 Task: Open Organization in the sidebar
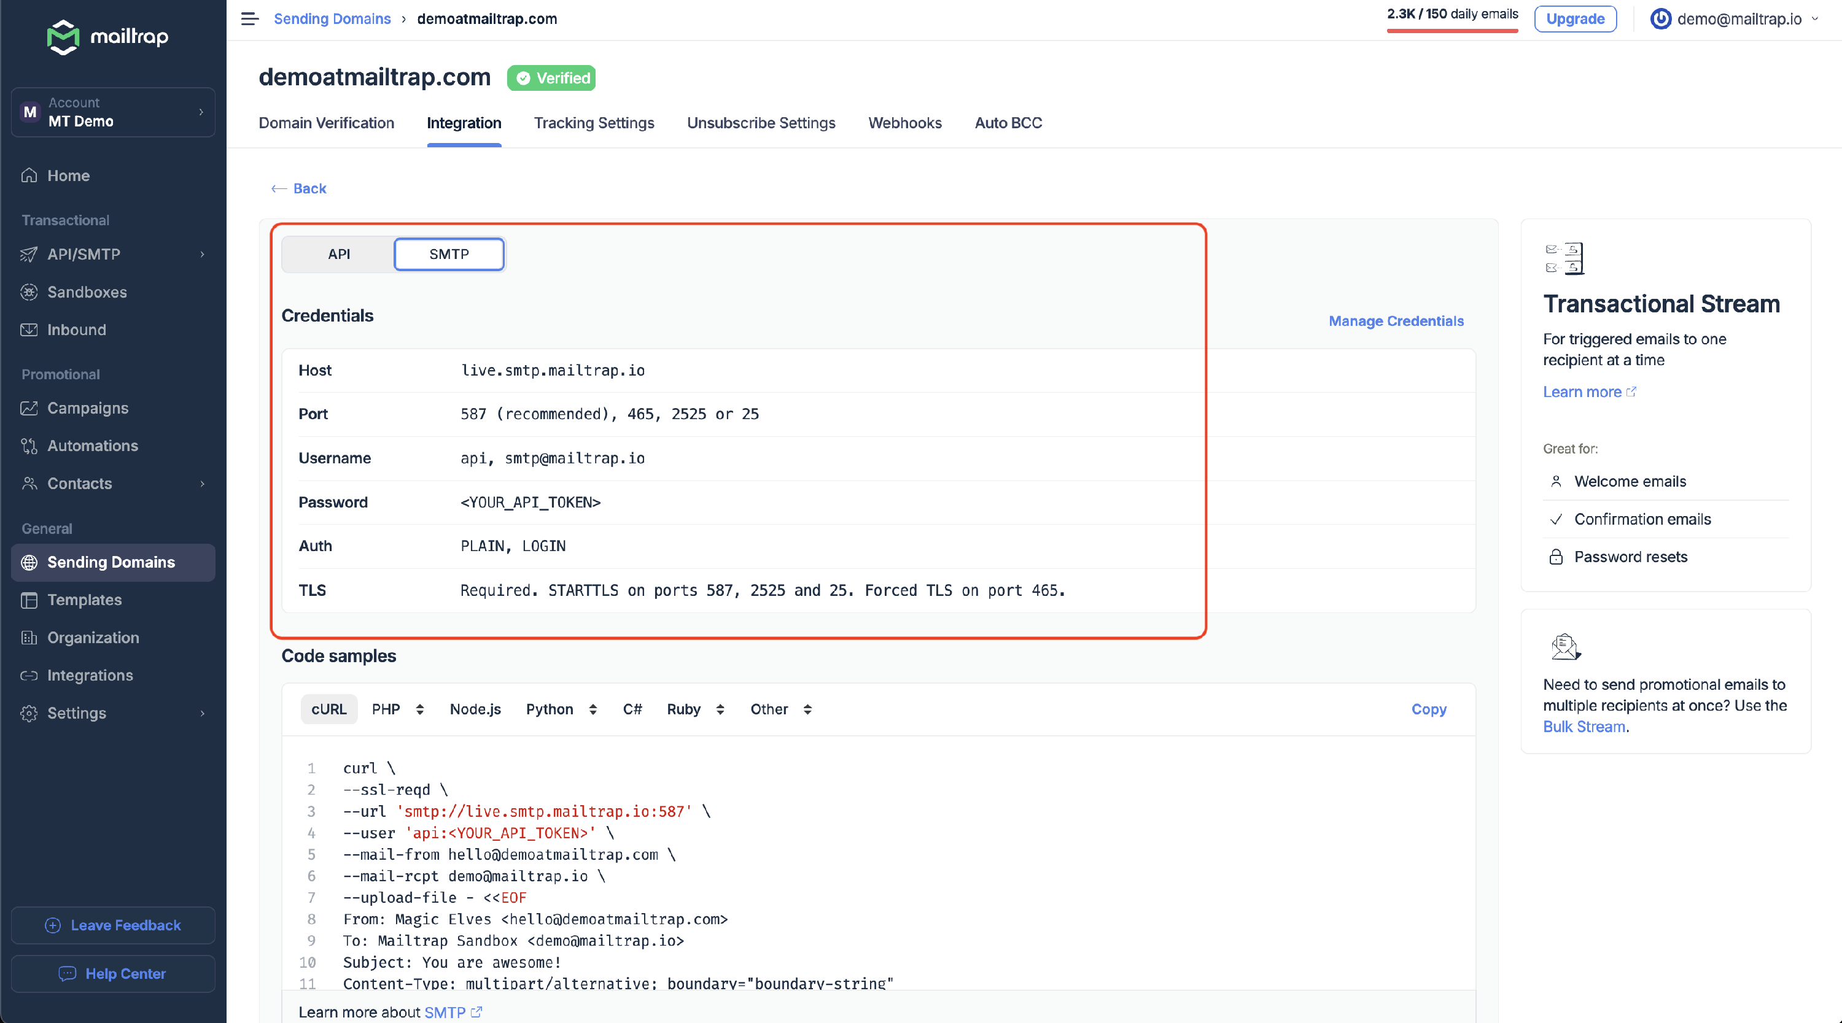click(93, 637)
